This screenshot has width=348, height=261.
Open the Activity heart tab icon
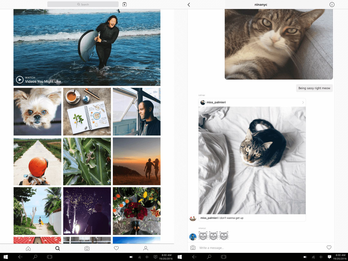click(x=116, y=248)
